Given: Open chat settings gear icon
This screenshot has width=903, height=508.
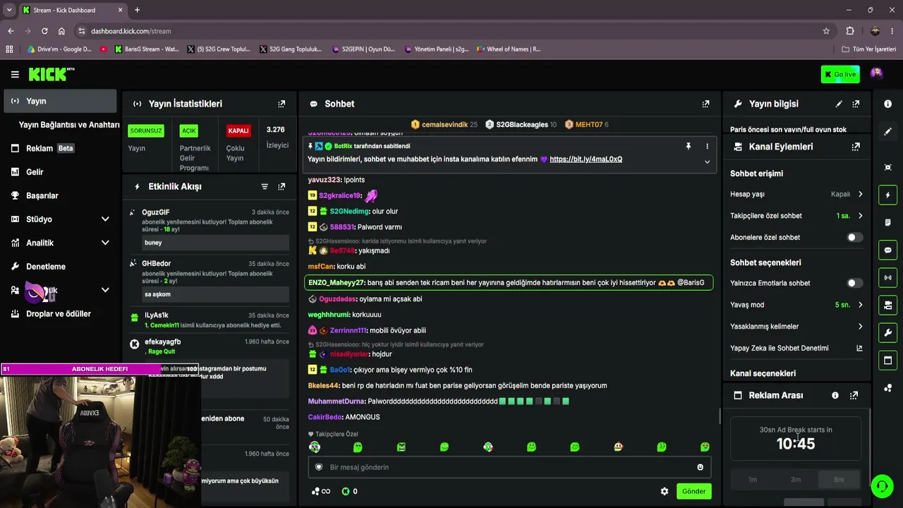Looking at the screenshot, I should [x=664, y=491].
